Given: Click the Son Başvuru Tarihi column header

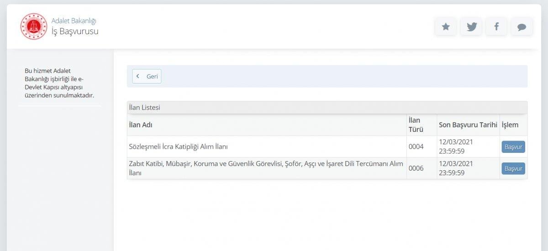Looking at the screenshot, I should 468,125.
